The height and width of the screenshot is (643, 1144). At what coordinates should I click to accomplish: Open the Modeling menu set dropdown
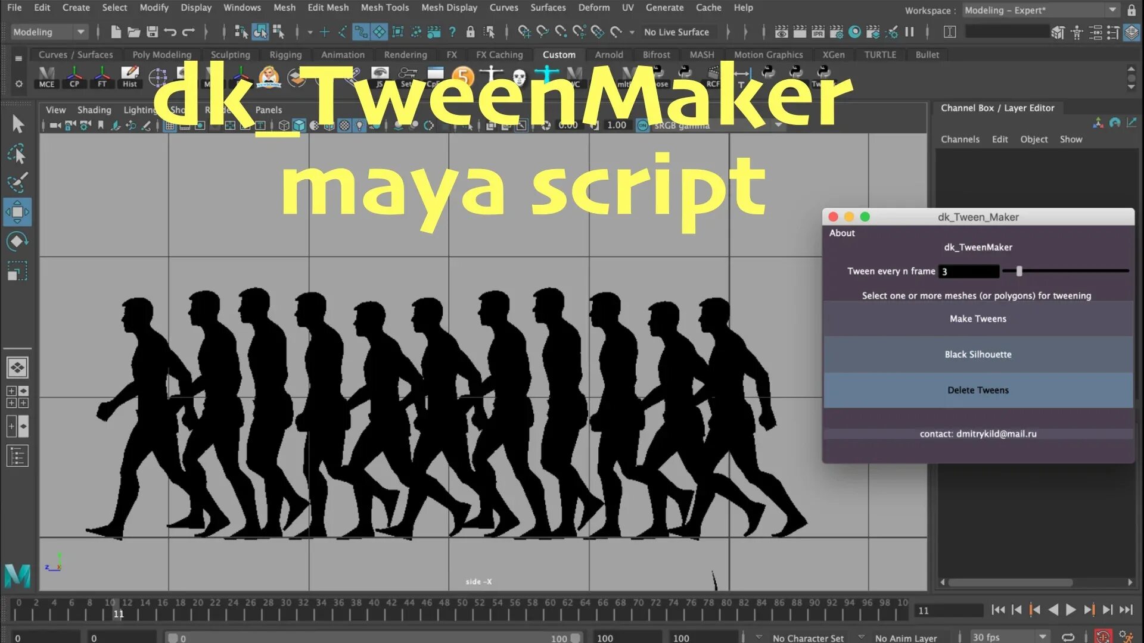[50, 32]
